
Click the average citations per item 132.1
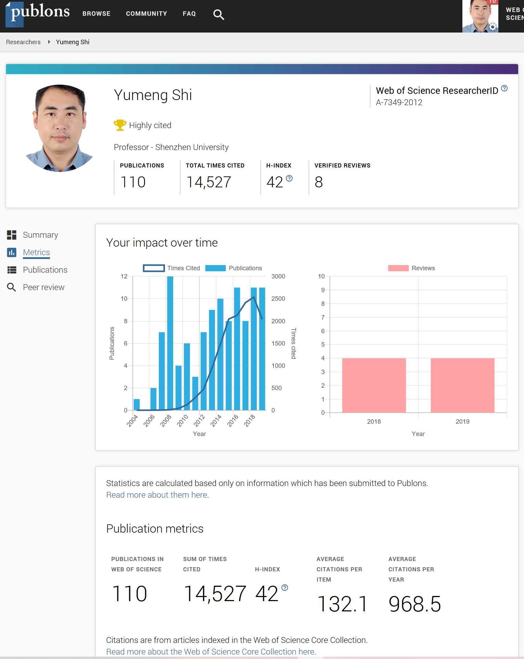coord(343,604)
